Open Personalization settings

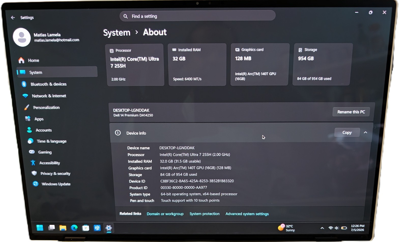click(46, 108)
